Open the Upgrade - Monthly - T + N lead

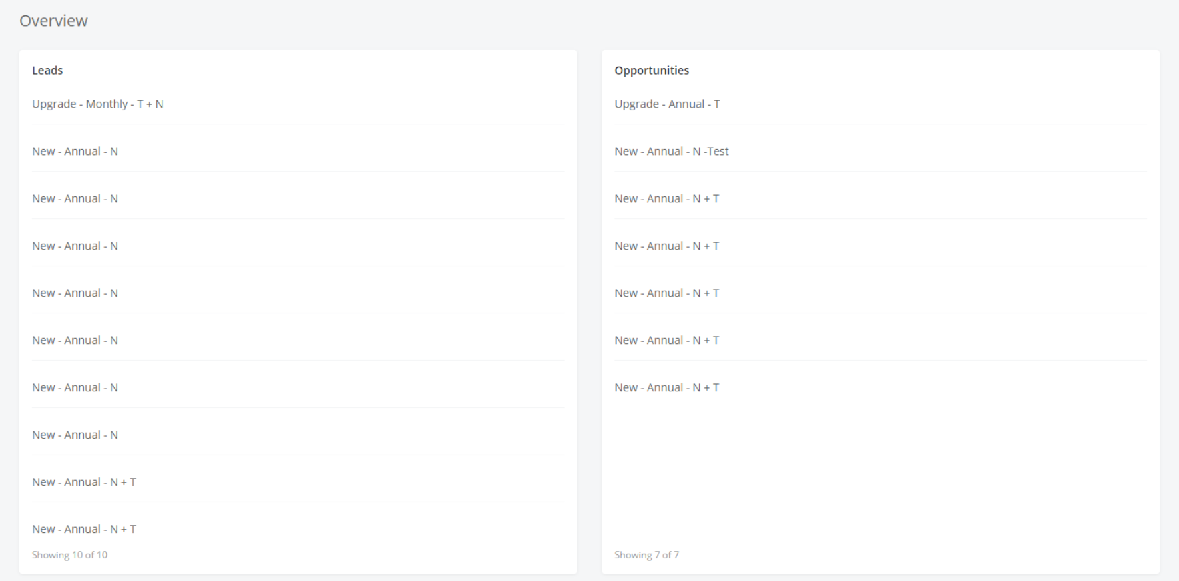tap(98, 104)
